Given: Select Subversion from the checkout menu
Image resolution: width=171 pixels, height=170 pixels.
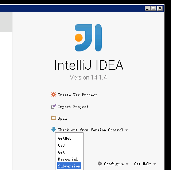Looking at the screenshot, I should click(69, 166).
